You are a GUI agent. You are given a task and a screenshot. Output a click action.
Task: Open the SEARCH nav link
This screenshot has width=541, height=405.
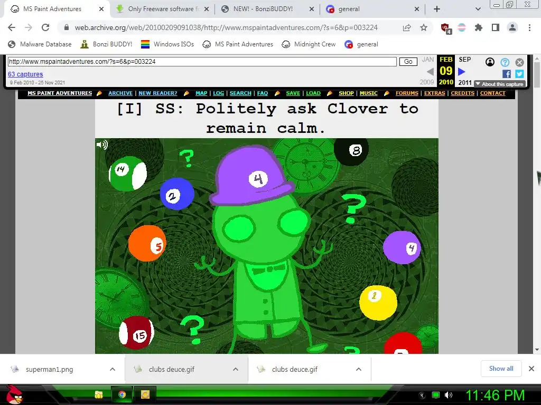tap(240, 93)
